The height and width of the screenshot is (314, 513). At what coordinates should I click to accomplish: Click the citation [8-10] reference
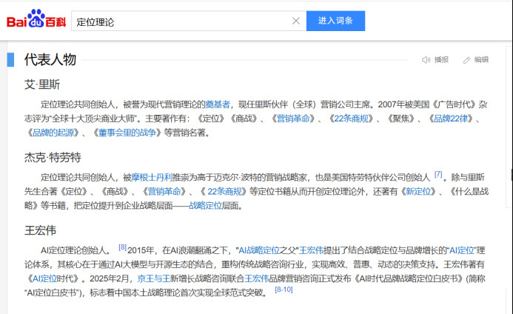click(284, 290)
